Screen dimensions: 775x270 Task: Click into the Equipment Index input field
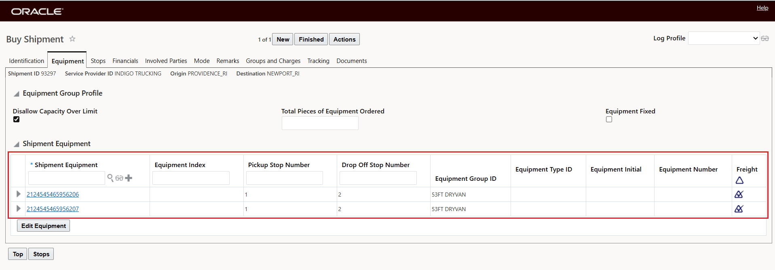[x=191, y=178]
